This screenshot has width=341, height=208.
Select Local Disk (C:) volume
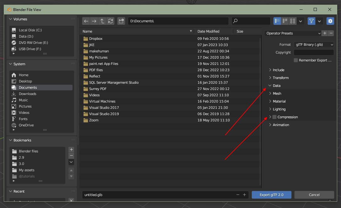click(41, 30)
